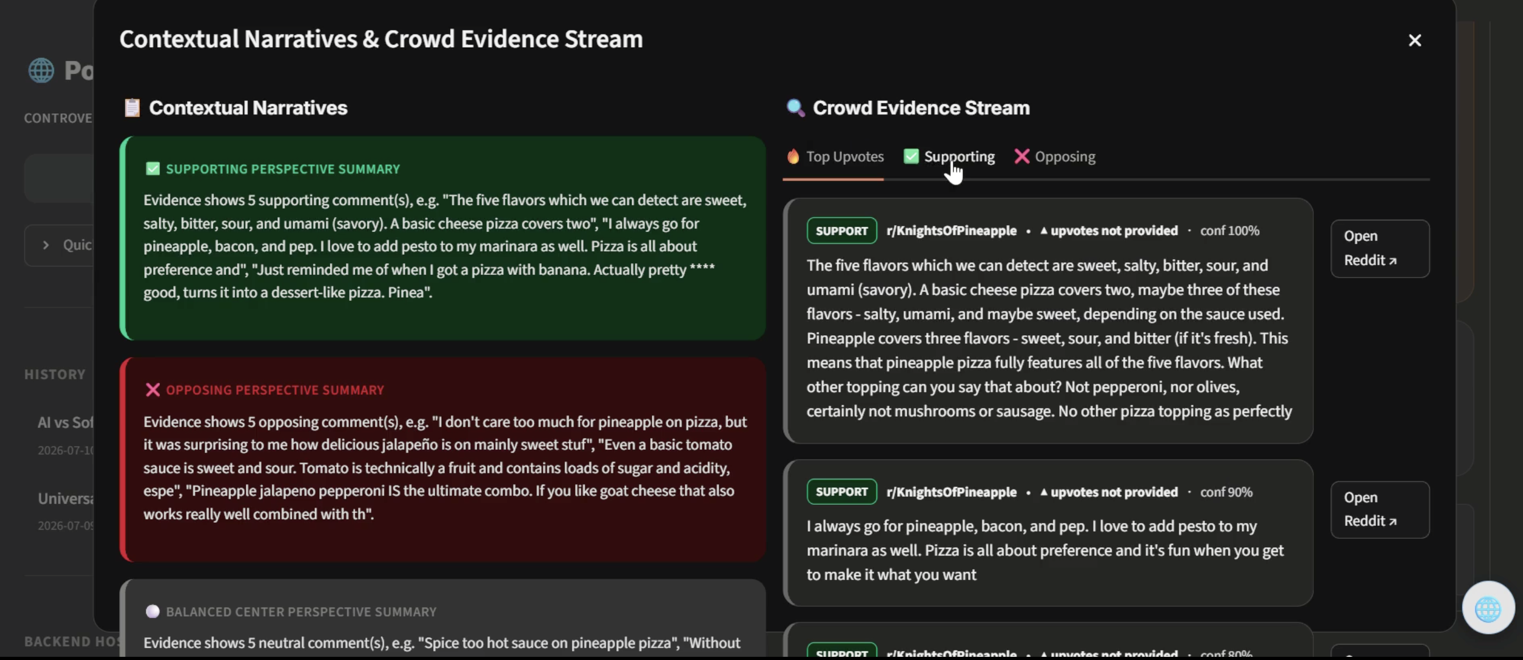Switch to the Opposing tab
The image size is (1523, 660).
click(1055, 157)
